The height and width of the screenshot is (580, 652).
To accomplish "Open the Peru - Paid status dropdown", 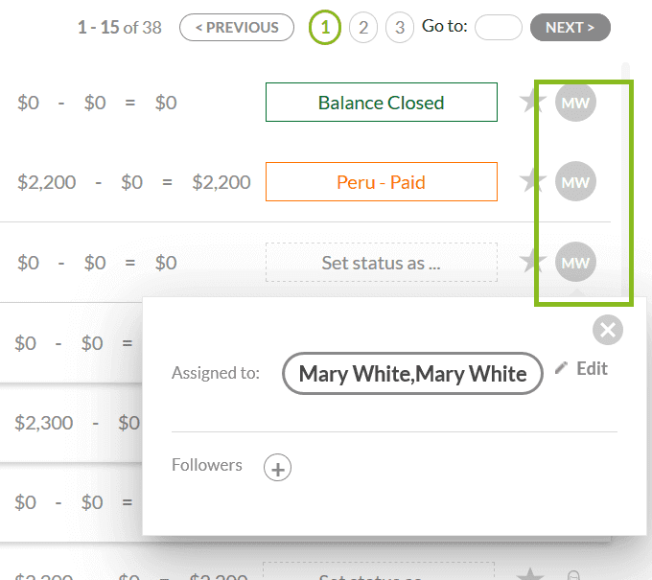I will [382, 182].
